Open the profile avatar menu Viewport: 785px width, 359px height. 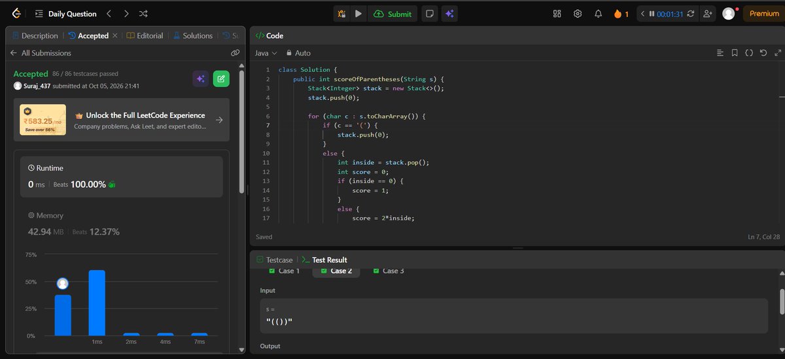pos(728,14)
